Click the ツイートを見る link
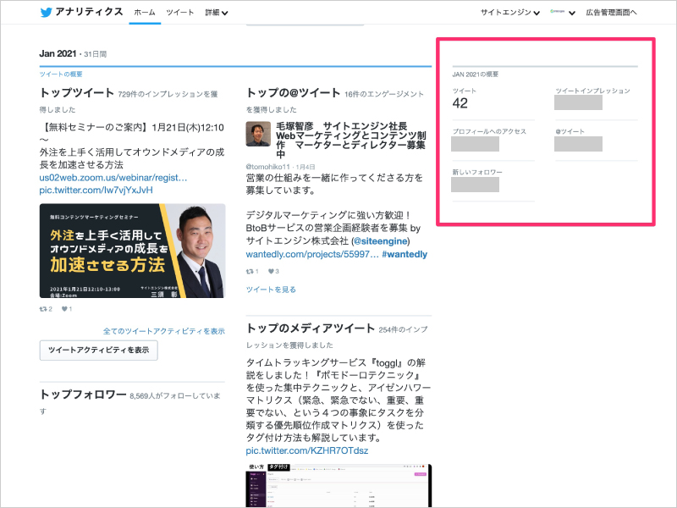This screenshot has height=508, width=677. pos(271,290)
